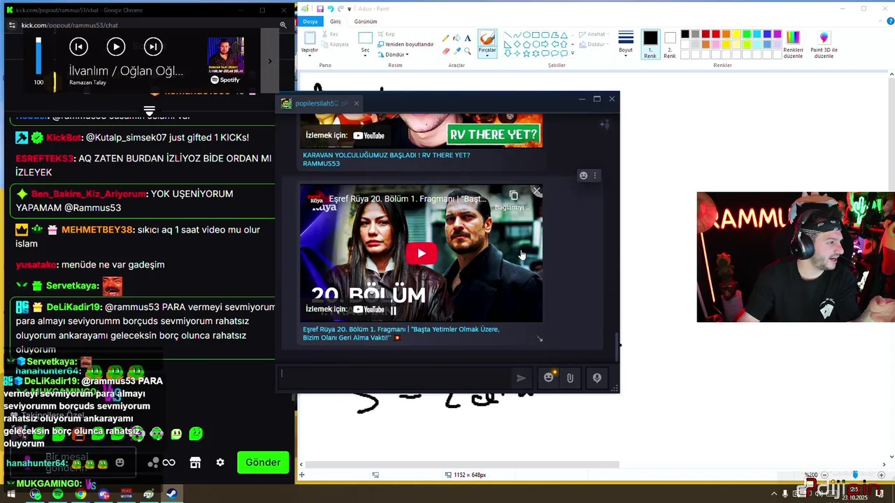Screen dimensions: 895x503
Task: Open Paint 3D ile düzenle
Action: (x=824, y=45)
